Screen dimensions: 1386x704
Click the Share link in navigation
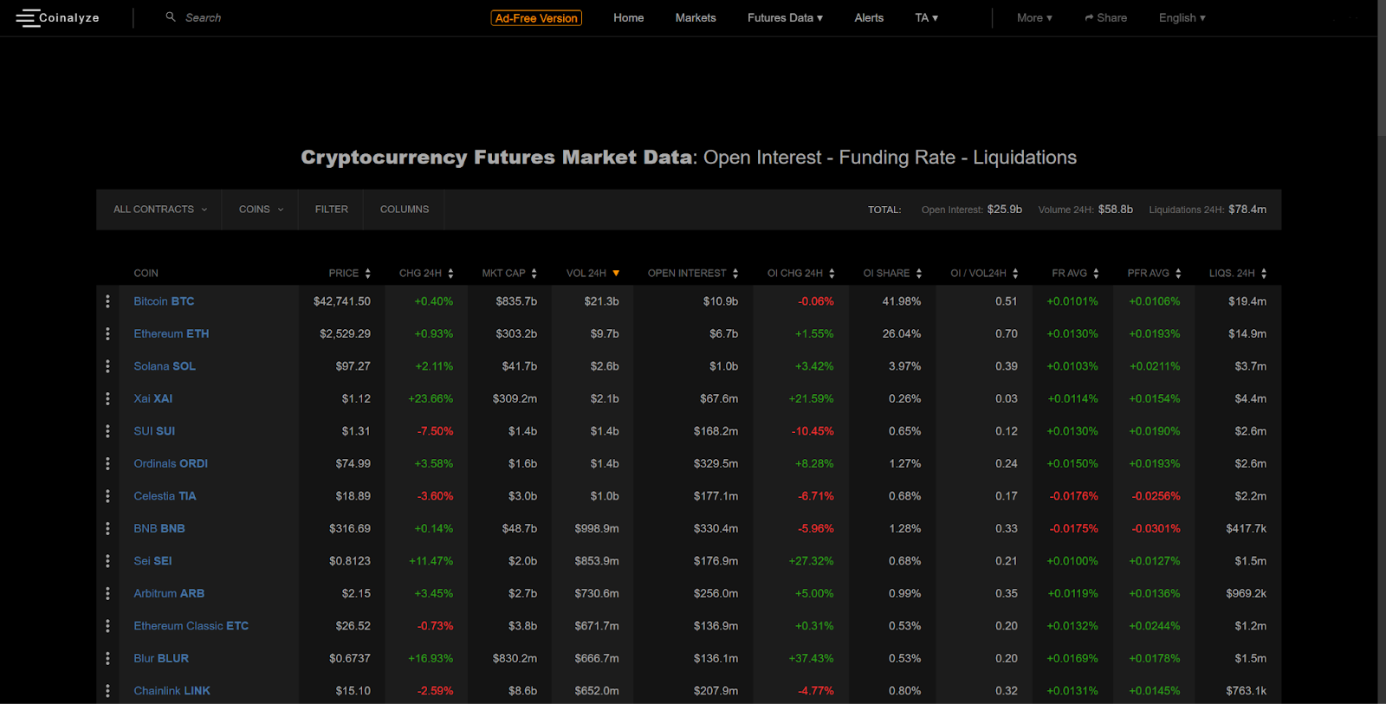[x=1105, y=17]
